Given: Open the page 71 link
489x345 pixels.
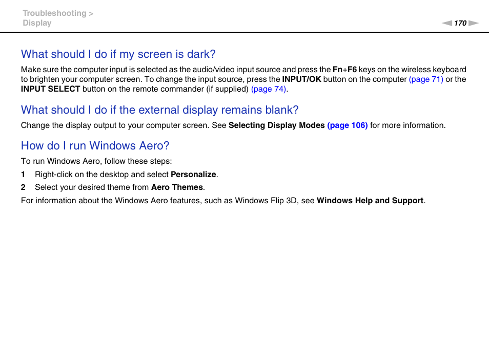Looking at the screenshot, I should tap(425, 79).
